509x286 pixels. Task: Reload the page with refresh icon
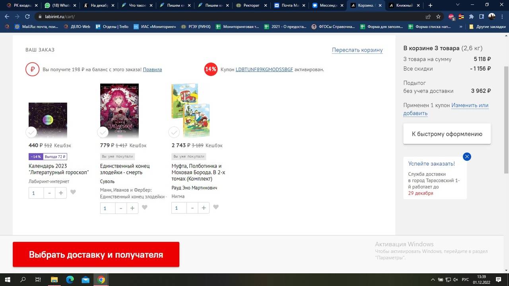[27, 17]
